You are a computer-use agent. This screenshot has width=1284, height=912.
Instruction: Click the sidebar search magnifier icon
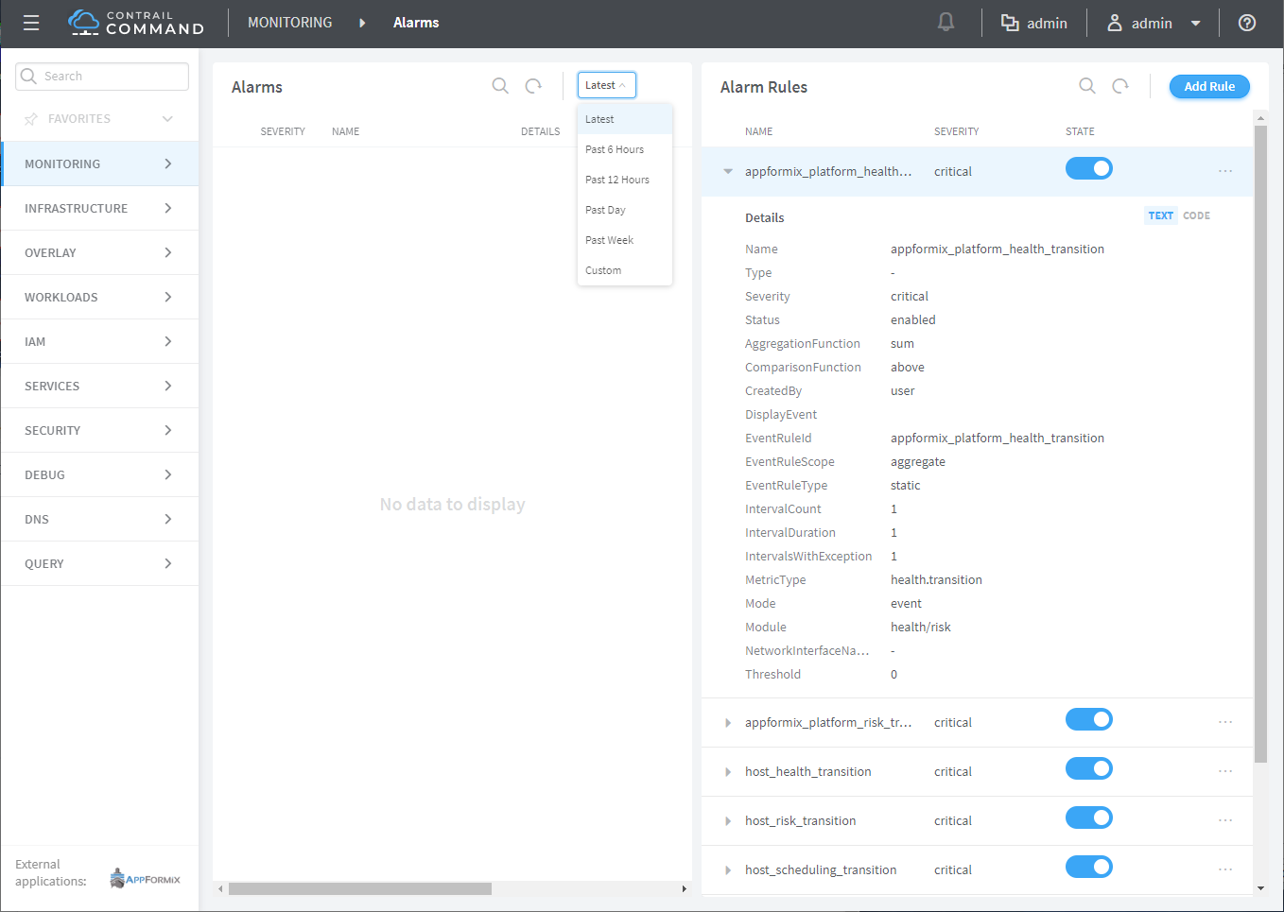28,76
